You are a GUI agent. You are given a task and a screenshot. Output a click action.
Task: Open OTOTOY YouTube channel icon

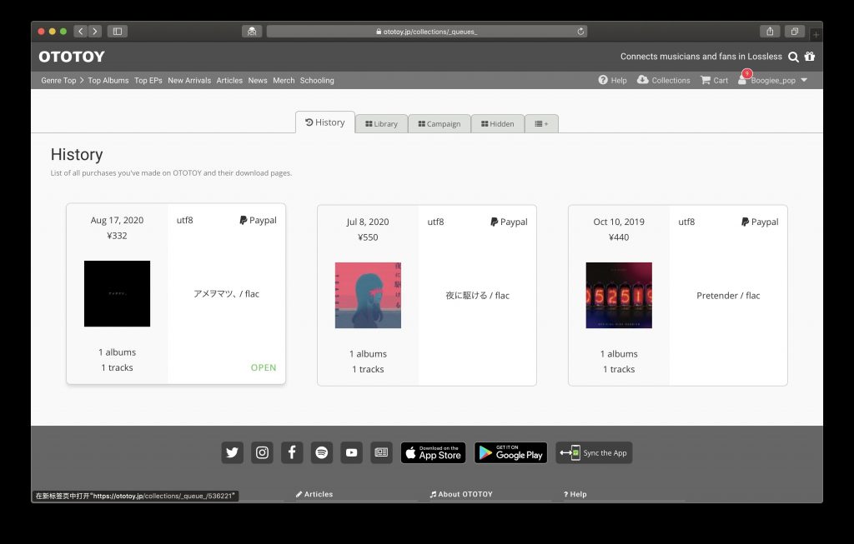point(352,452)
